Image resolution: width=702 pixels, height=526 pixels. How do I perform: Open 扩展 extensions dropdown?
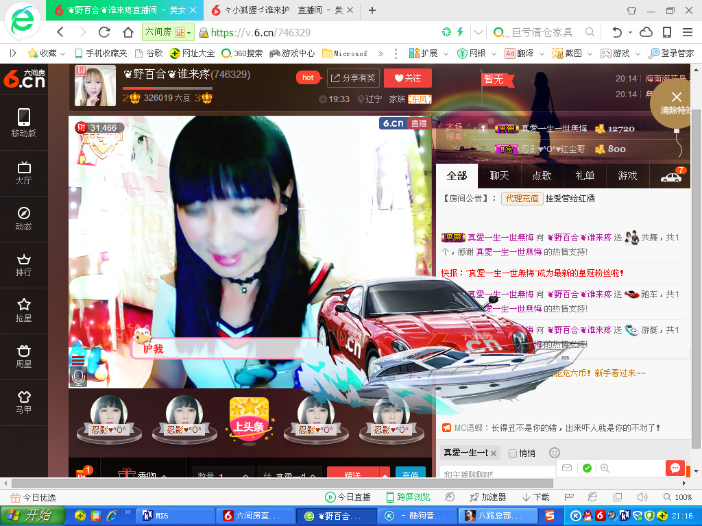[428, 53]
